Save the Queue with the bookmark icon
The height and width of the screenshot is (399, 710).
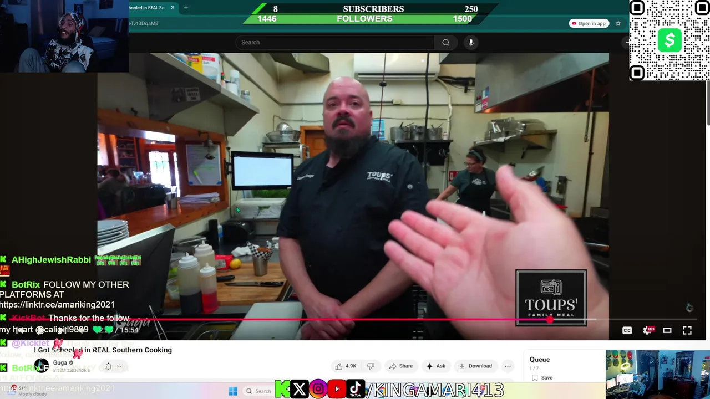coord(542,378)
